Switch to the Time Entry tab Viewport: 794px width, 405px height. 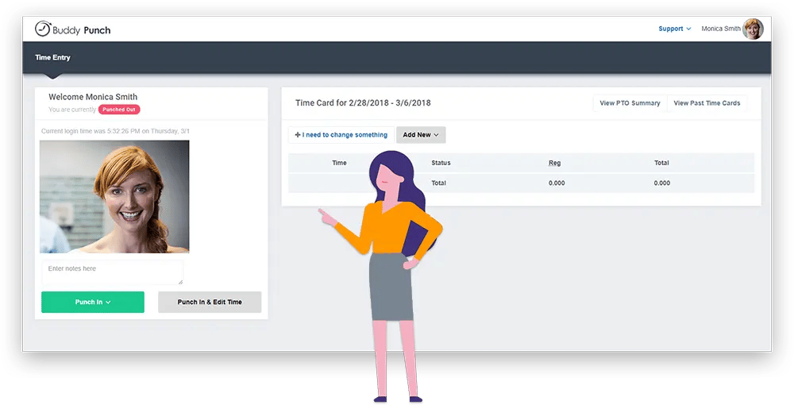pyautogui.click(x=52, y=58)
